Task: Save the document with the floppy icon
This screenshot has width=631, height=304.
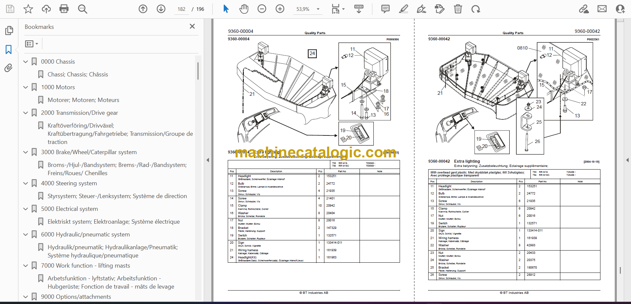Action: (x=10, y=9)
